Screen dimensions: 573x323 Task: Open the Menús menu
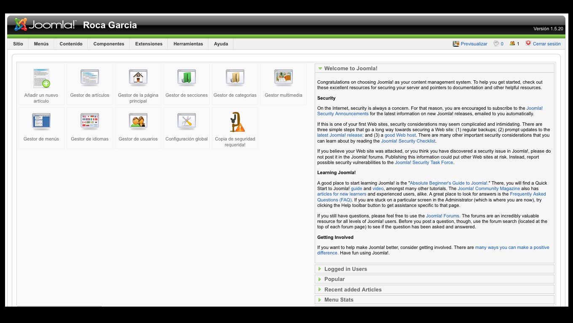[x=41, y=44]
